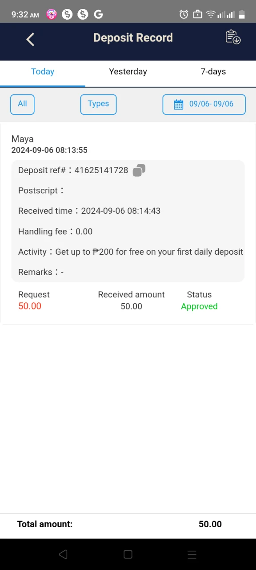
Task: Tap the alarm clock status icon
Action: point(184,14)
